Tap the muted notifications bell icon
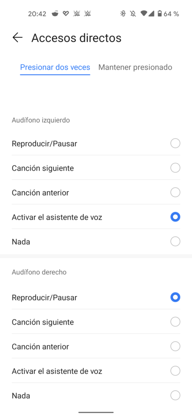This screenshot has height=416, width=192. click(133, 13)
